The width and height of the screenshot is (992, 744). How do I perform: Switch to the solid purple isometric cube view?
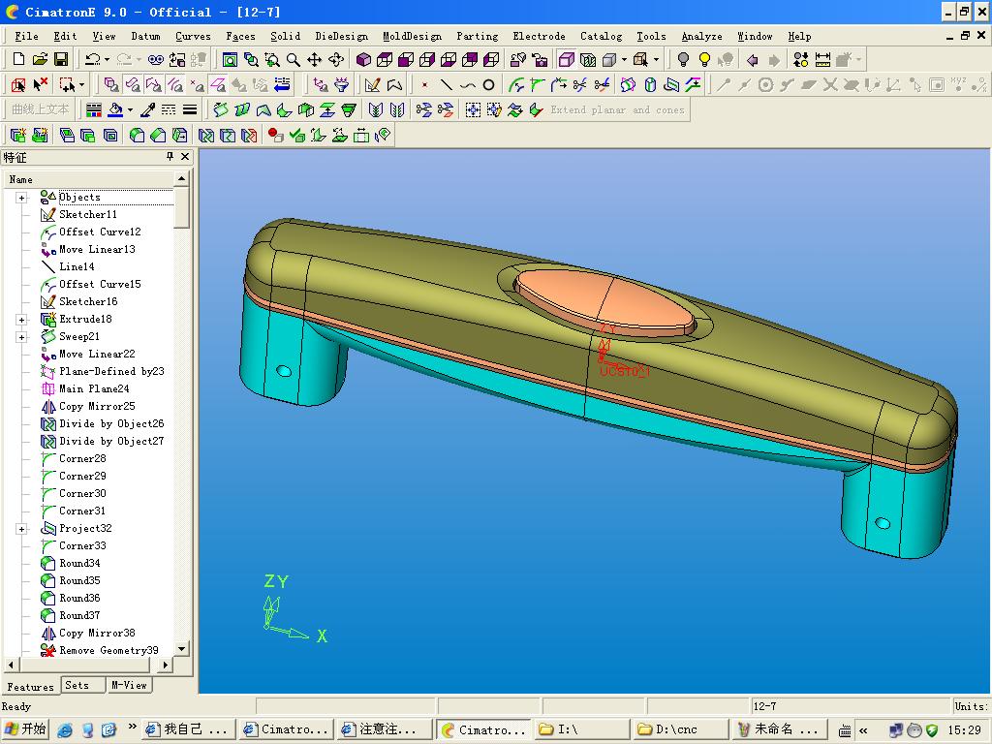pos(364,59)
